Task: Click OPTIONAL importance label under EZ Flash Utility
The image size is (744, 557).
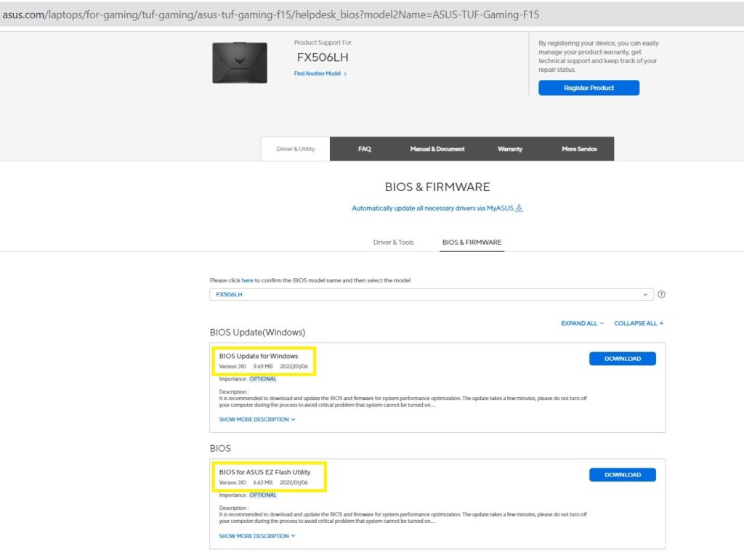Action: point(263,495)
